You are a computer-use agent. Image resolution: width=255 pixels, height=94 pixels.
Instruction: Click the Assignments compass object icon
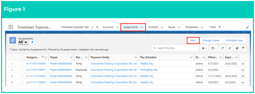13,40
